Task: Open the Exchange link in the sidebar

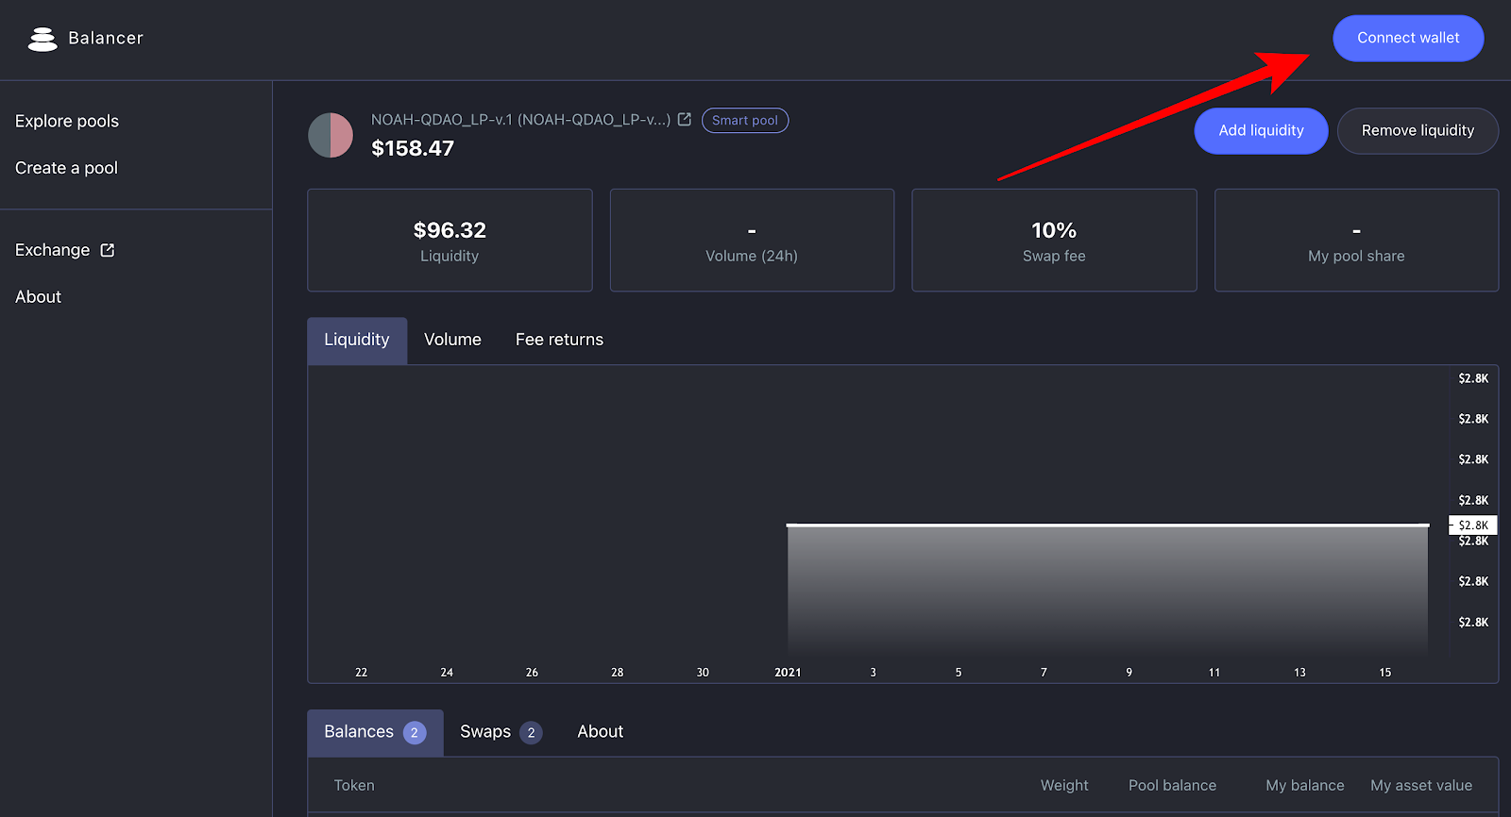Action: pyautogui.click(x=53, y=250)
